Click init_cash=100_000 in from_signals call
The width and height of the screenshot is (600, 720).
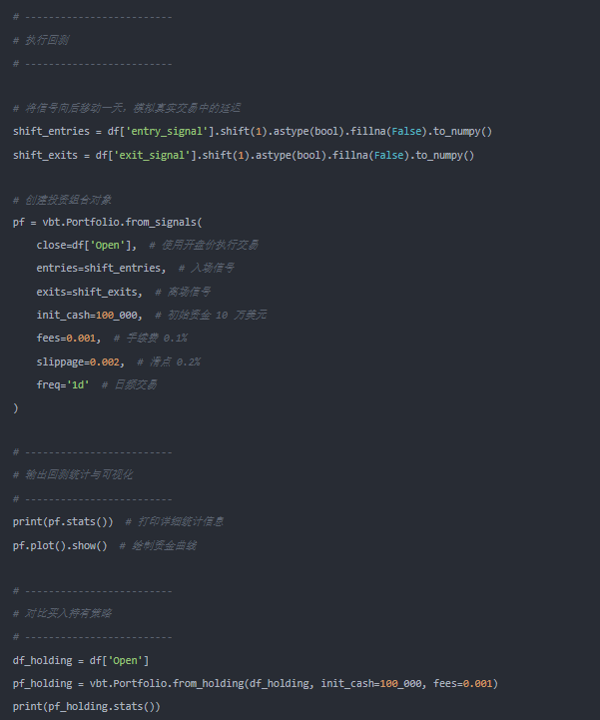(x=89, y=315)
